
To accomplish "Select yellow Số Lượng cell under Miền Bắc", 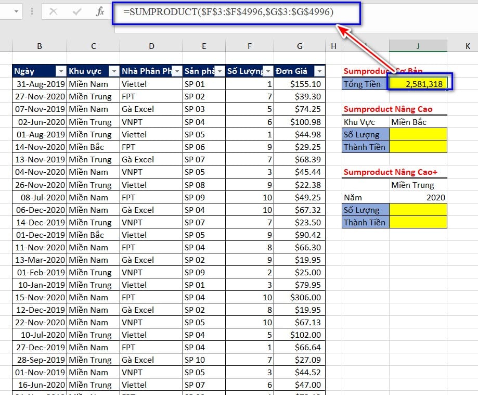I will click(x=418, y=134).
